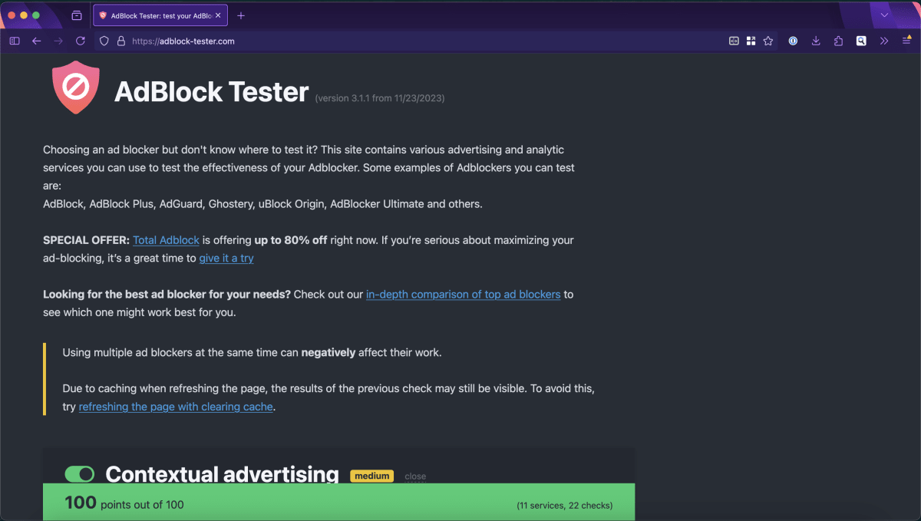Close the AdBlock Tester tab
The height and width of the screenshot is (521, 921).
click(219, 15)
